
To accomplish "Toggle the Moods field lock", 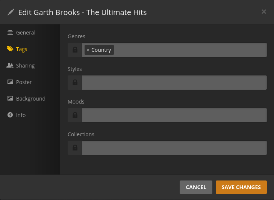I will (x=75, y=115).
